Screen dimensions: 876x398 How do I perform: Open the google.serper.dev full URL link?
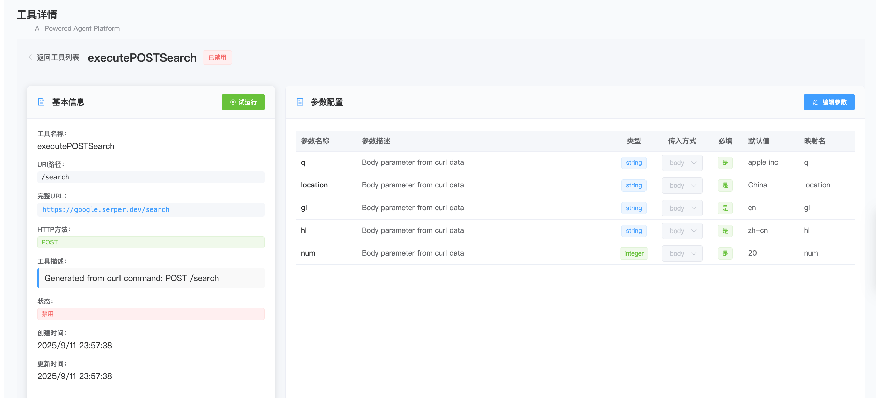(105, 210)
